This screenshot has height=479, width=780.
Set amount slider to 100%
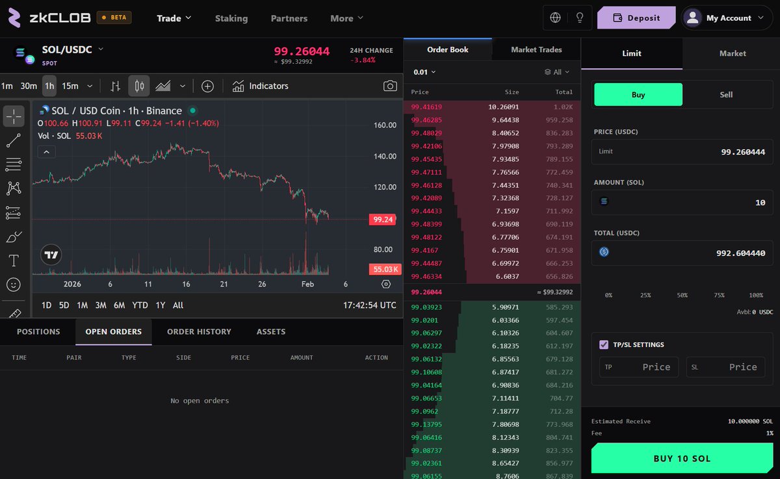coord(756,295)
